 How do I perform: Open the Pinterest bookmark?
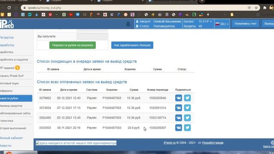pos(51,15)
